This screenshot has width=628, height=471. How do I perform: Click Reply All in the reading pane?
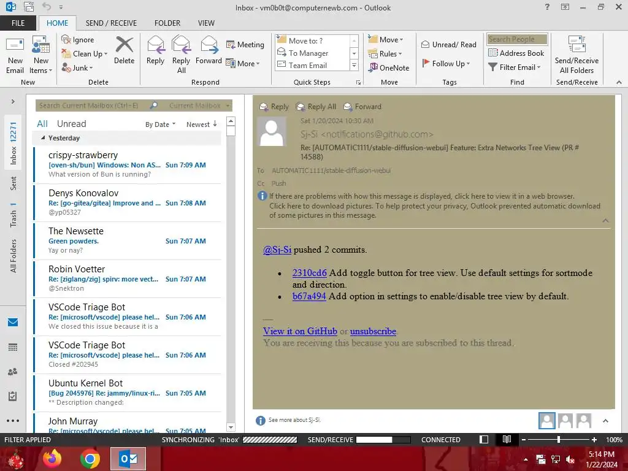pos(316,107)
